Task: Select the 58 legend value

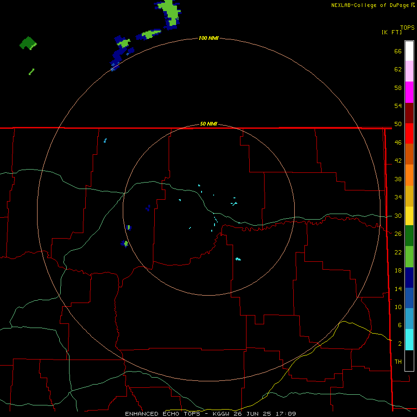Action: click(x=398, y=88)
